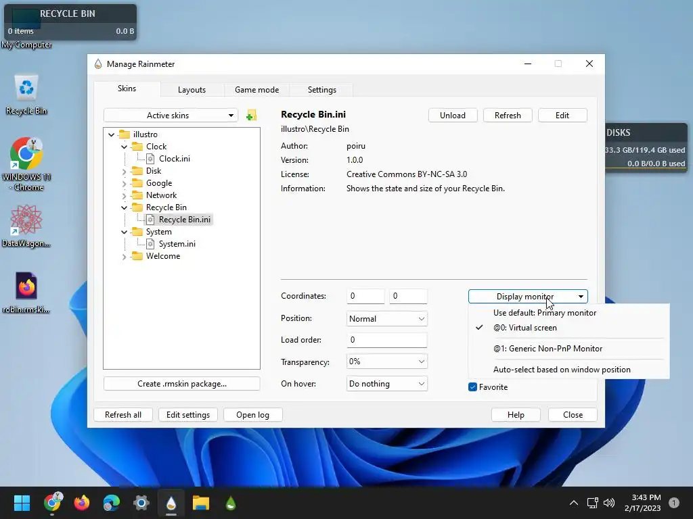Viewport: 693px width, 519px height.
Task: Click the Help button
Action: click(x=515, y=415)
